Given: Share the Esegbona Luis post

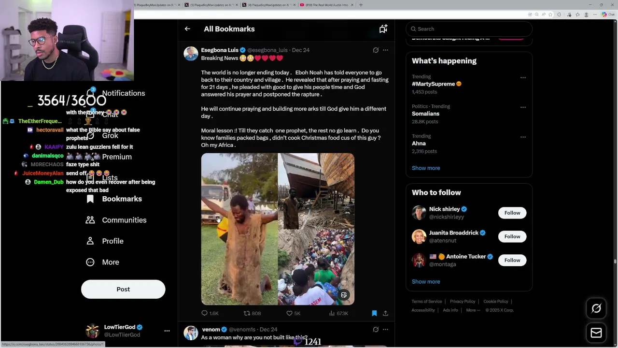Looking at the screenshot, I should point(385,313).
